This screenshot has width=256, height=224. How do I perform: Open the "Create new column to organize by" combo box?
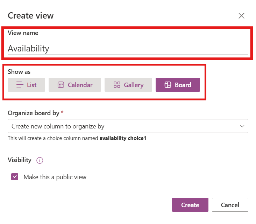click(122, 126)
